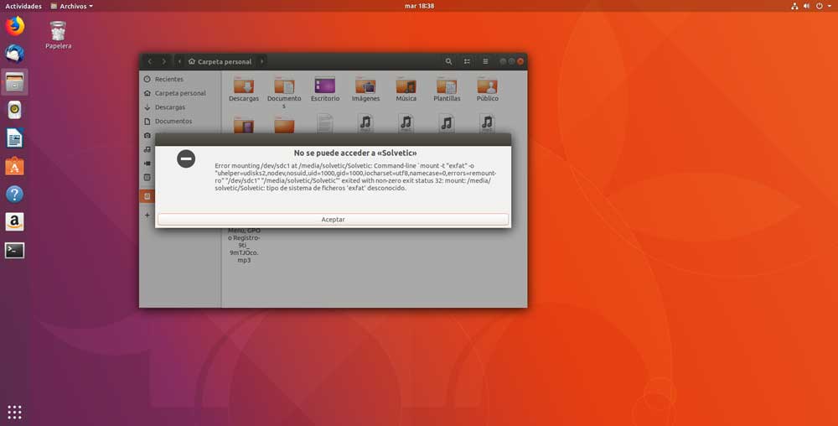
Task: Select Descargas in sidebar
Action: click(x=181, y=106)
